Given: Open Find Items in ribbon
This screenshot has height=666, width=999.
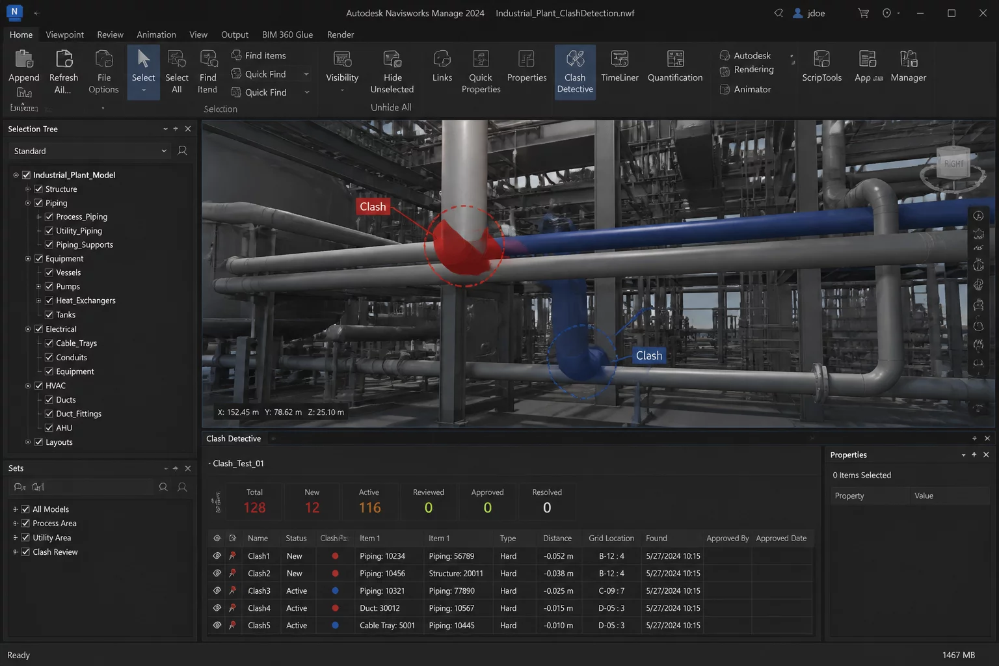Looking at the screenshot, I should click(x=259, y=55).
